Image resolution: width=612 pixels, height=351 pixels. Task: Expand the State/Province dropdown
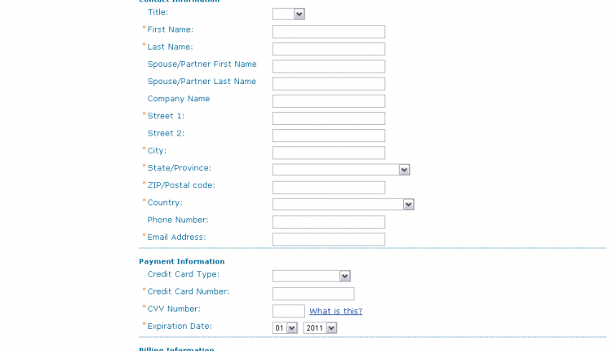pos(340,170)
